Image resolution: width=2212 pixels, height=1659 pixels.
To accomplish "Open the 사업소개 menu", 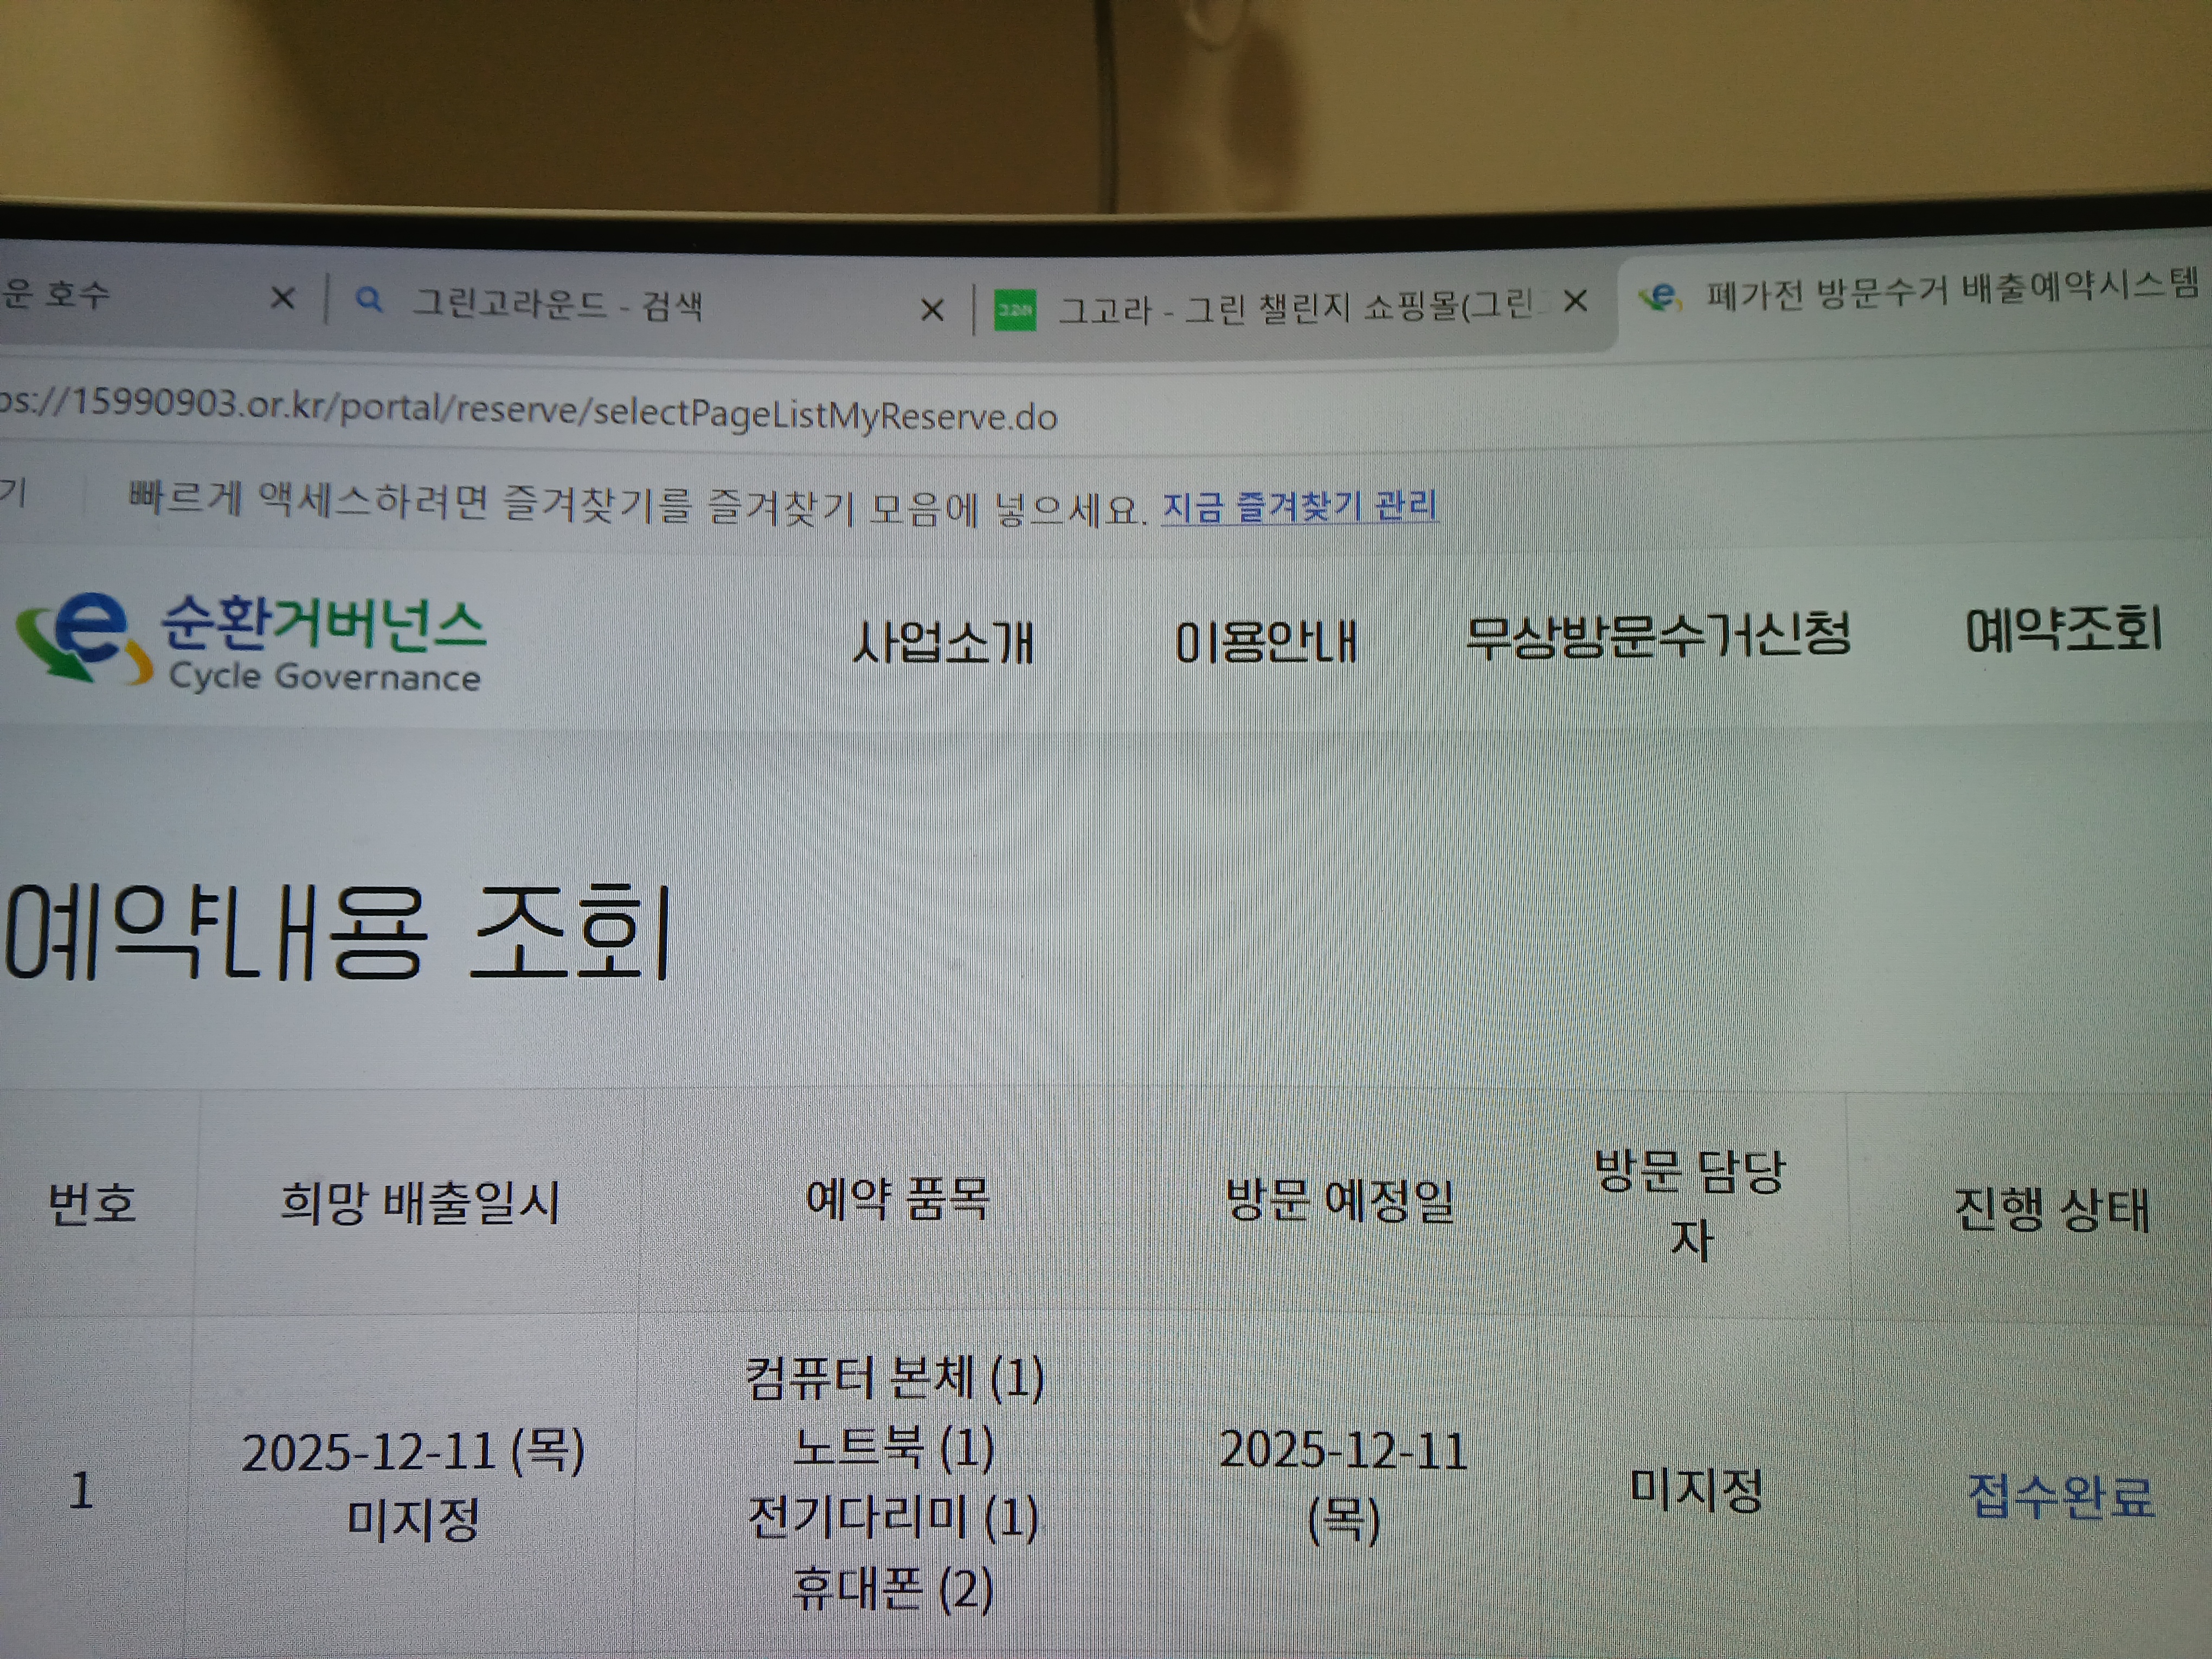I will (x=942, y=642).
